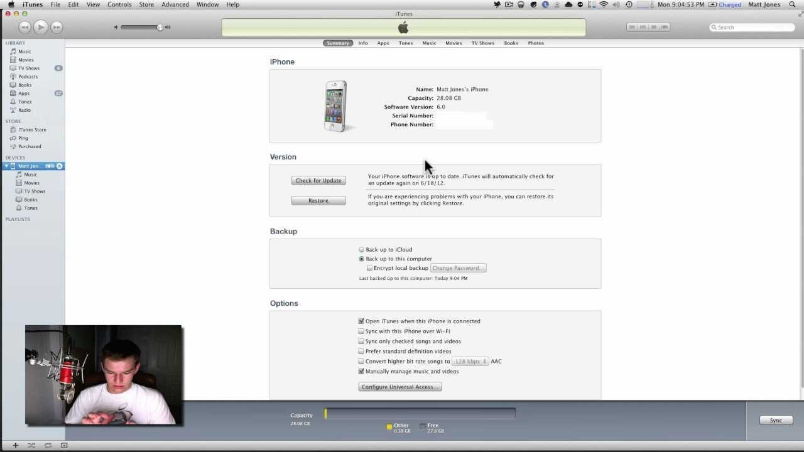804x452 pixels.
Task: Toggle Open iTunes when iPhone is connected
Action: tap(361, 321)
